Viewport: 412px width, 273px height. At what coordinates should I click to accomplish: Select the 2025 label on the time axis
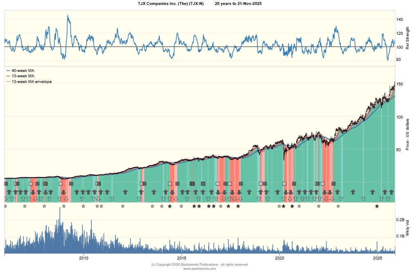377,258
